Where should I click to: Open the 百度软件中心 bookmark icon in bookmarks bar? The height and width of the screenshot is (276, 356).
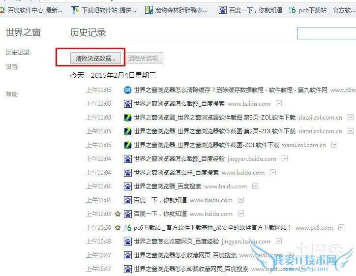tap(2, 10)
